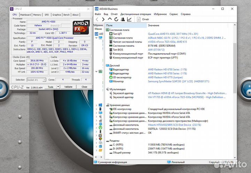Open the Socket #1 selection dropdown
251x173 pixels.
click(37, 80)
